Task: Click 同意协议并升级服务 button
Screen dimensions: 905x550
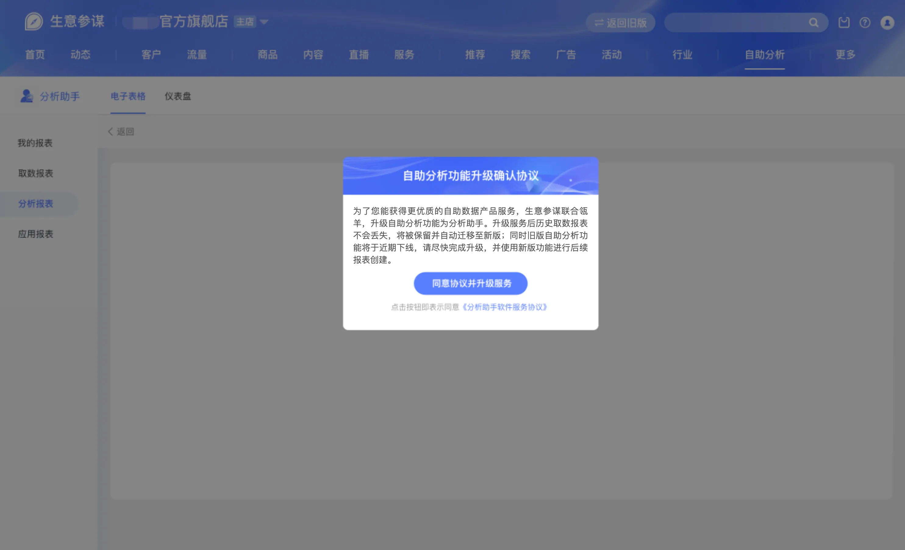Action: point(470,284)
